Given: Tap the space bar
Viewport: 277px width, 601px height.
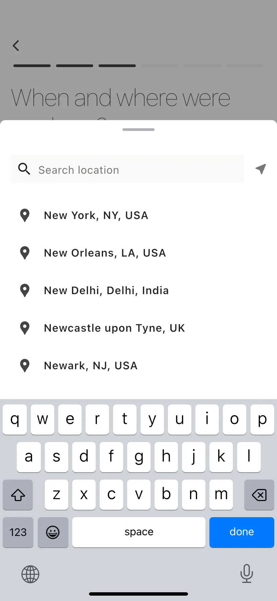Looking at the screenshot, I should [139, 532].
